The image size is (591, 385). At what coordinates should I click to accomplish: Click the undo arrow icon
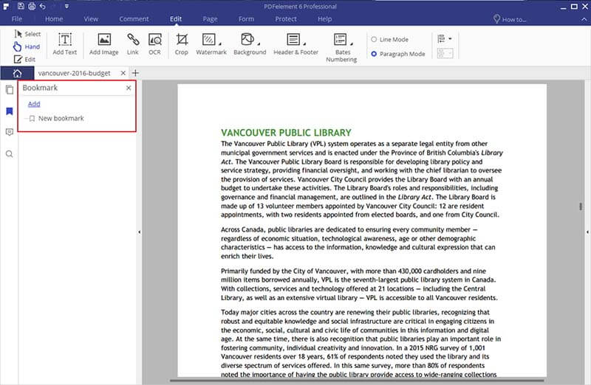[x=43, y=6]
